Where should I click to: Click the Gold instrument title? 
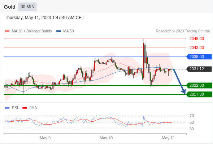click(x=10, y=7)
